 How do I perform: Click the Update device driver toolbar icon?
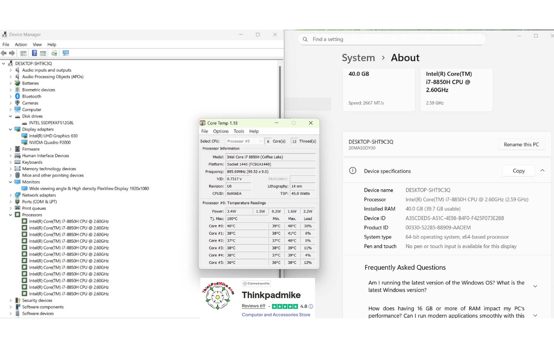point(54,53)
